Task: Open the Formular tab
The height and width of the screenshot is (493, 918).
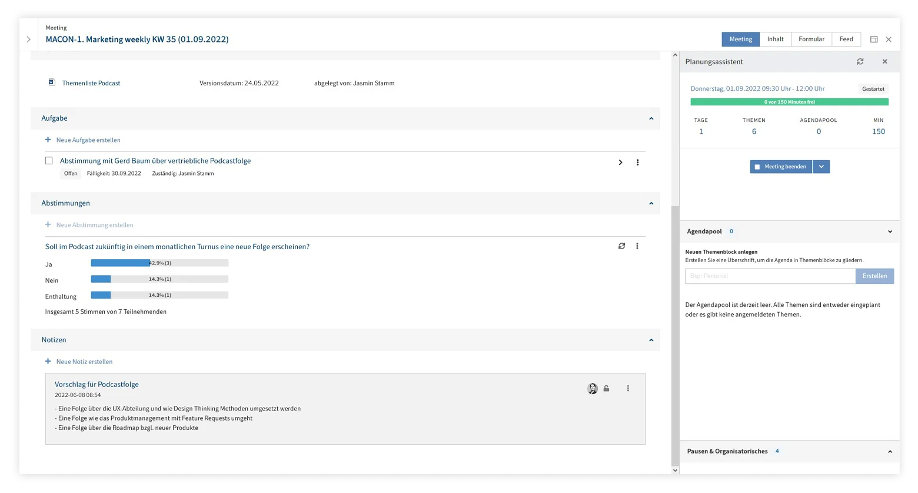Action: point(811,39)
